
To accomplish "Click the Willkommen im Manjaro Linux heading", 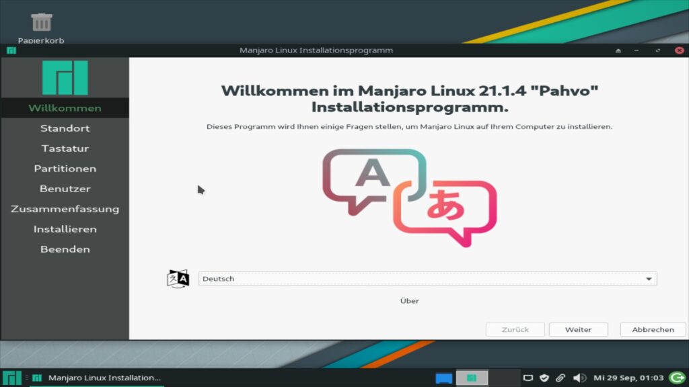I will [x=410, y=99].
